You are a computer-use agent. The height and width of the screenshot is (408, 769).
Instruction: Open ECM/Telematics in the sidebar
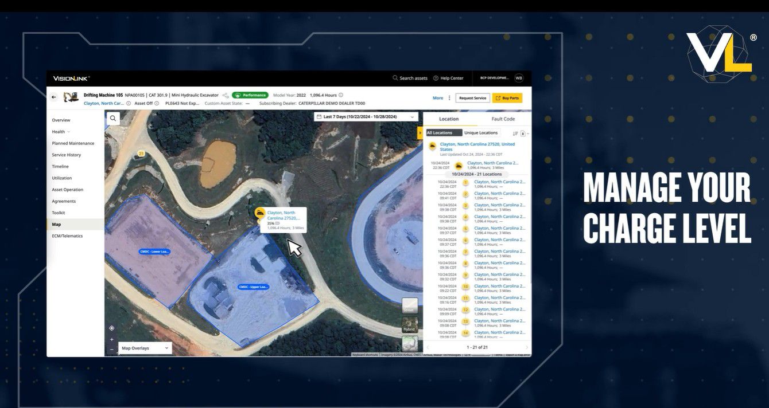(x=67, y=236)
